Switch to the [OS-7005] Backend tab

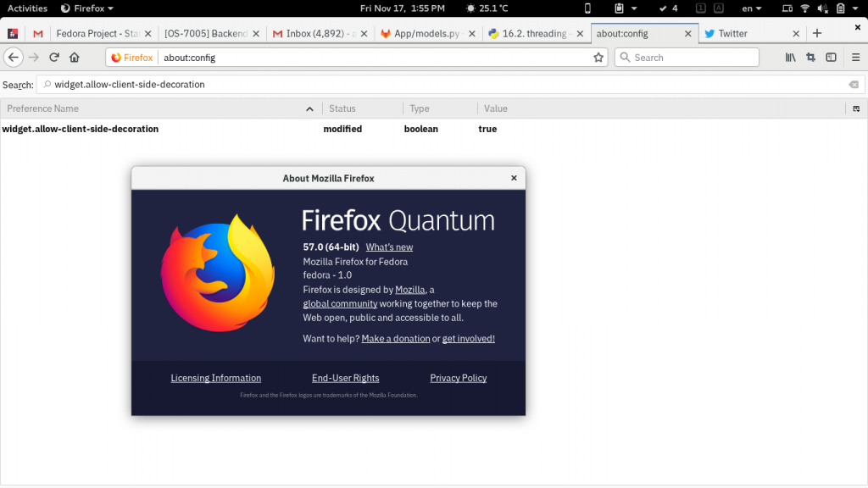[205, 34]
